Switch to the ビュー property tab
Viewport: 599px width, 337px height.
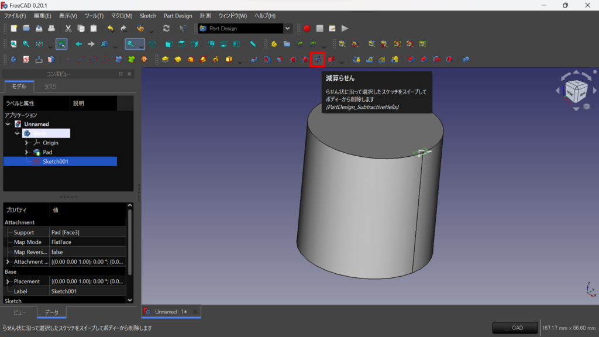click(20, 312)
